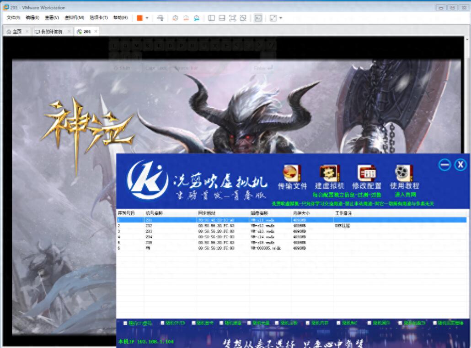Click the VM-cl3.vmdk disk cell
Viewport: 471px width, 348px height.
click(x=263, y=231)
